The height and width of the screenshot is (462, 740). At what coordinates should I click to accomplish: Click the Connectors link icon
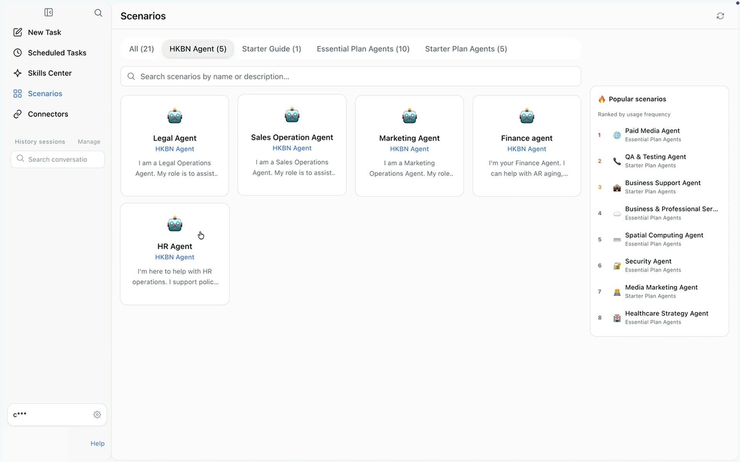18,114
